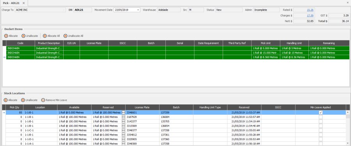Sort by License Plate column in Stock Locations

coord(142,107)
